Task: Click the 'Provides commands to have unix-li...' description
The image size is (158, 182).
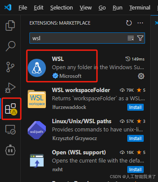Action: 97,130
